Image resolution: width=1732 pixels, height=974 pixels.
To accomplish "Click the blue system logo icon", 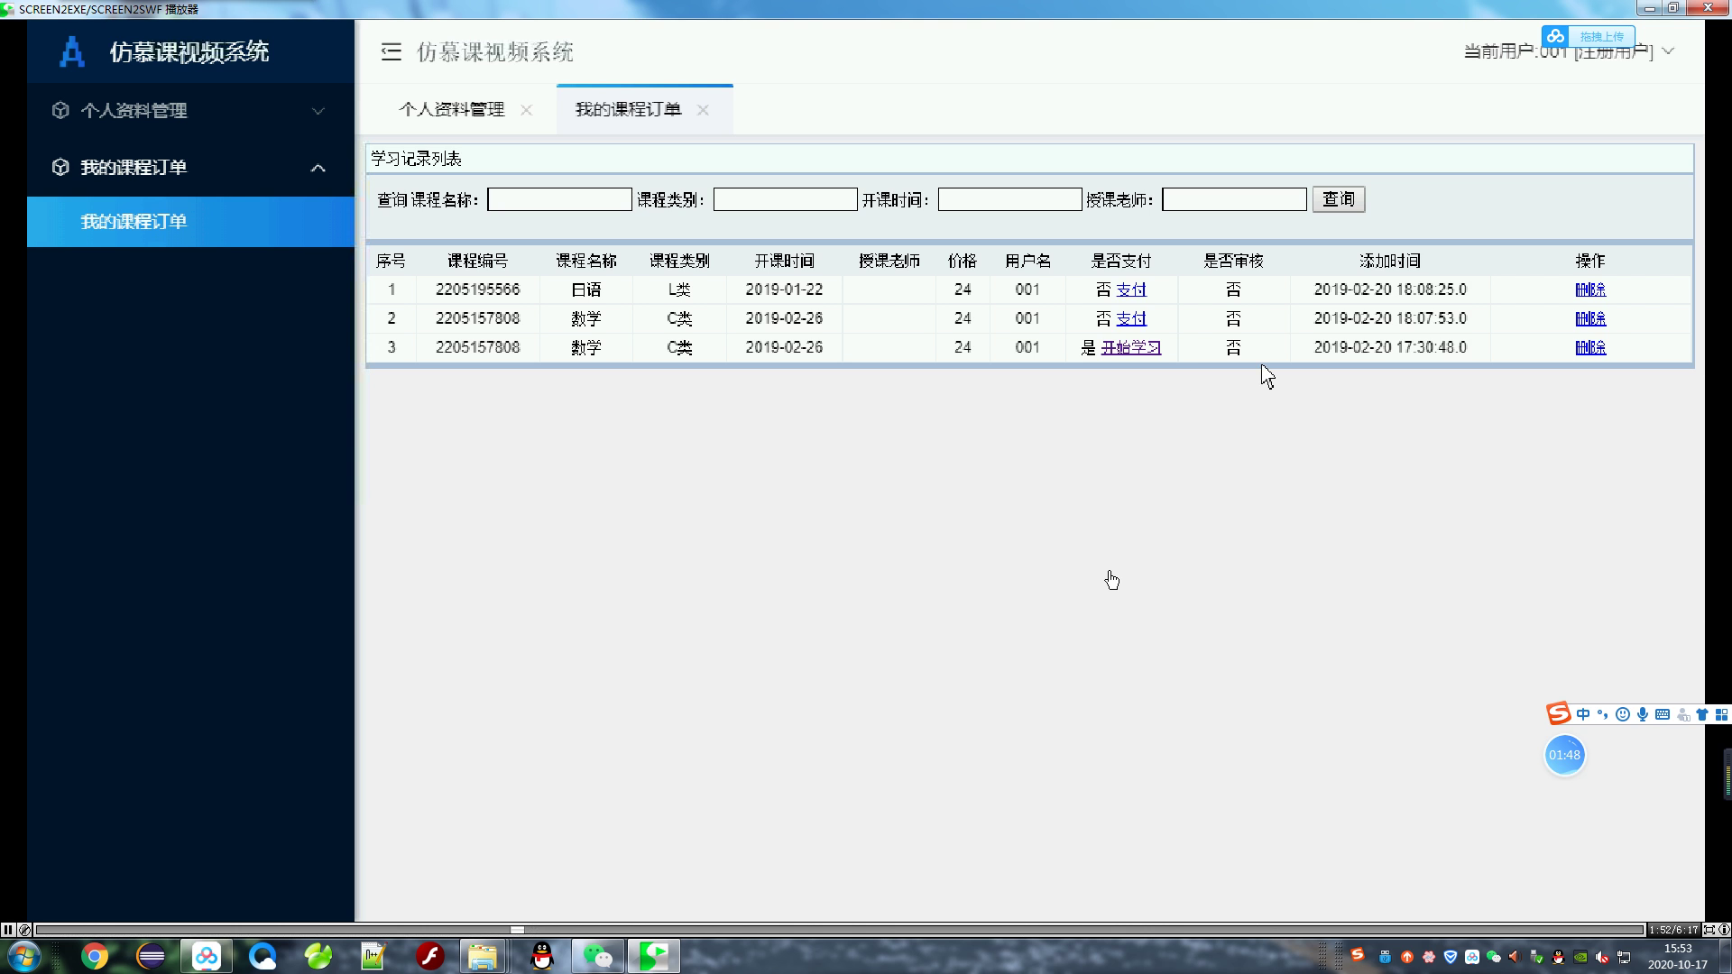I will click(71, 52).
